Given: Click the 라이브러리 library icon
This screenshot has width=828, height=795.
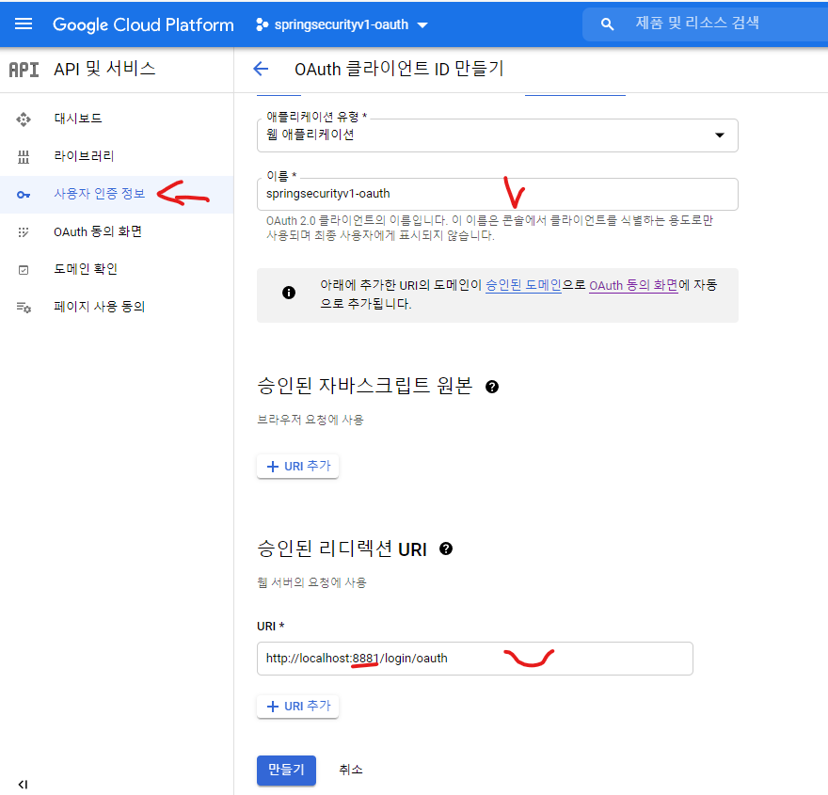Looking at the screenshot, I should (24, 157).
